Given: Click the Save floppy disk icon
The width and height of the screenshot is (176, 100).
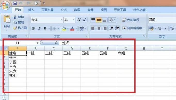Looking at the screenshot, I should (15, 3).
